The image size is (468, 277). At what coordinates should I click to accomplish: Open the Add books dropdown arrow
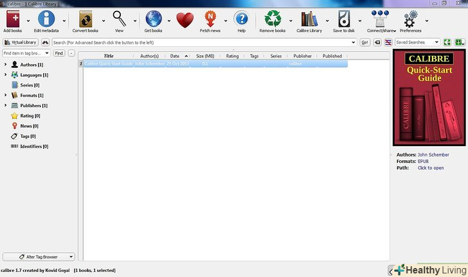pos(28,21)
